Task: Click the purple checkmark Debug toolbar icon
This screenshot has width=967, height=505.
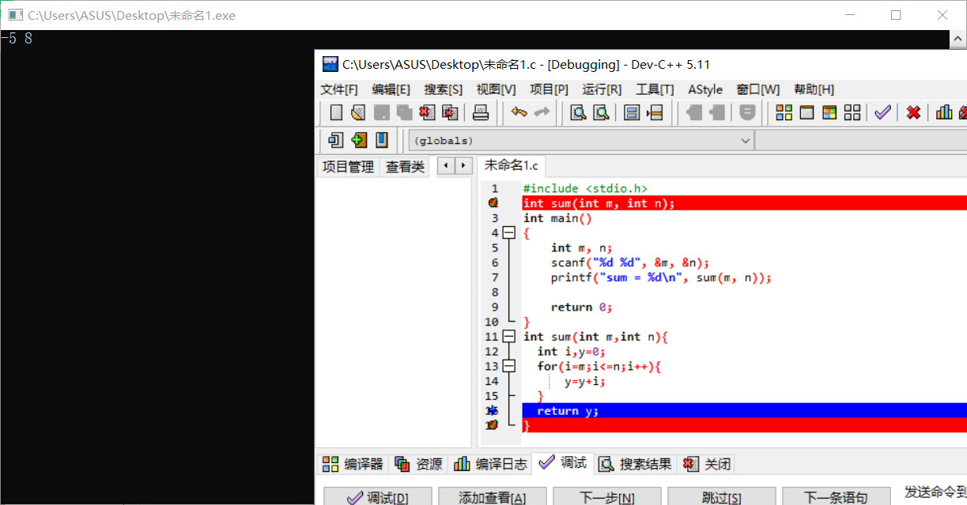Action: pos(882,112)
